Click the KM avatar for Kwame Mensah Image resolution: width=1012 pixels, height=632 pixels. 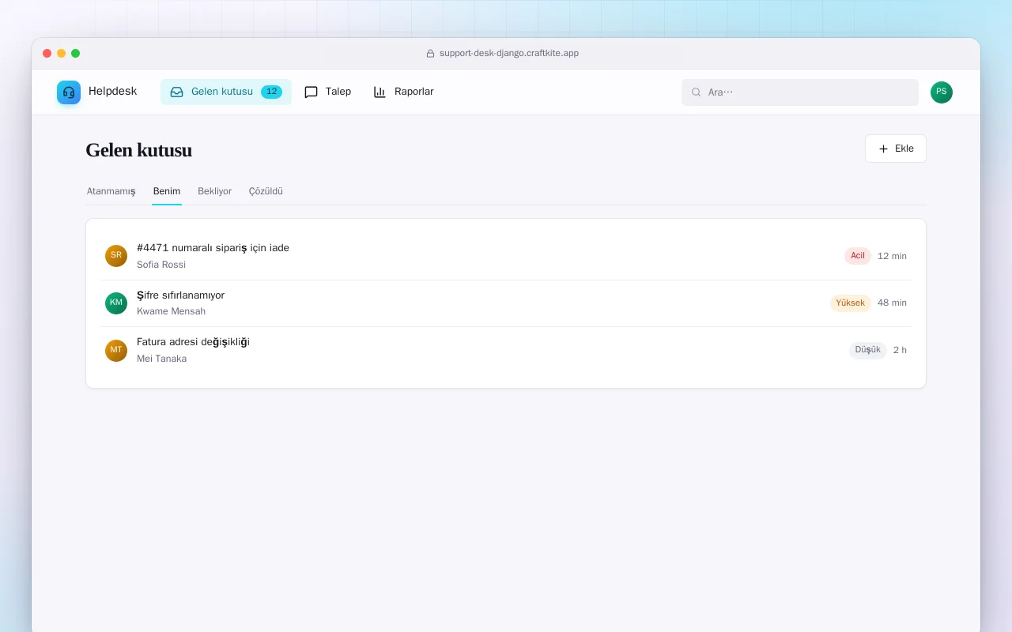point(116,303)
